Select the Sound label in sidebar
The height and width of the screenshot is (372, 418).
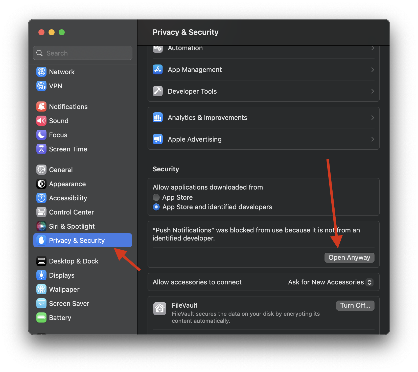pyautogui.click(x=59, y=121)
